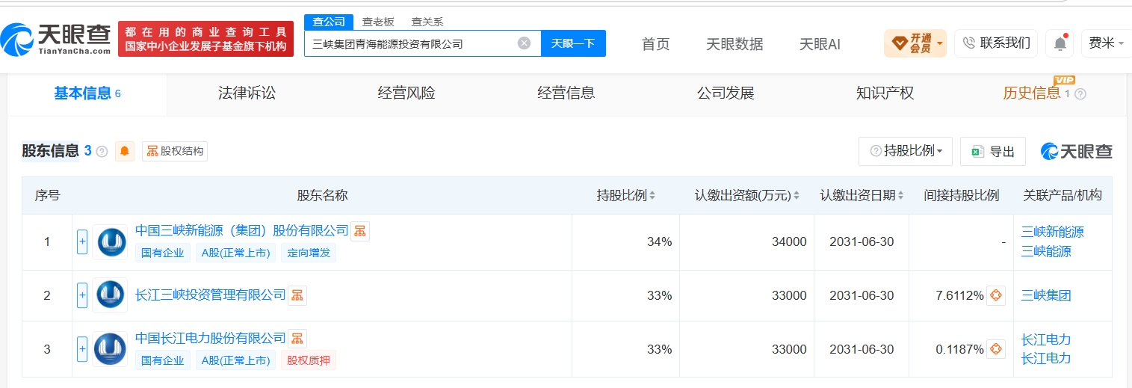Go to 首页 in navigation
This screenshot has width=1132, height=388.
pyautogui.click(x=656, y=44)
